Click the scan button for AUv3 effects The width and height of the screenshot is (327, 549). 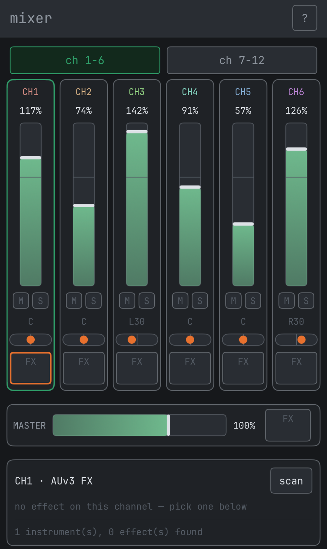coord(291,481)
